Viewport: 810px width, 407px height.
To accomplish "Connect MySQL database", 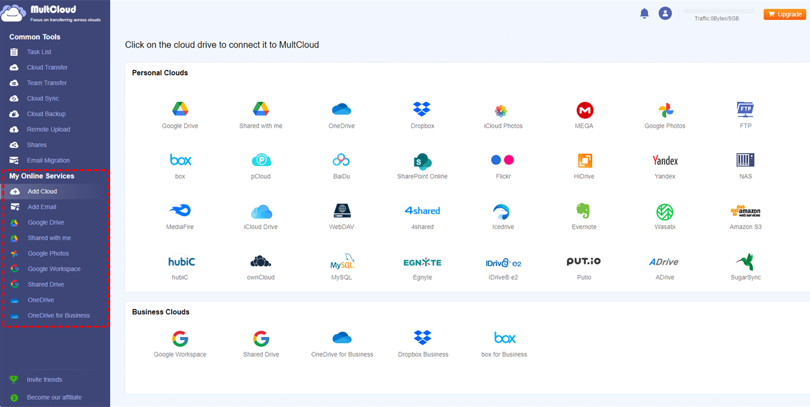I will click(x=341, y=267).
